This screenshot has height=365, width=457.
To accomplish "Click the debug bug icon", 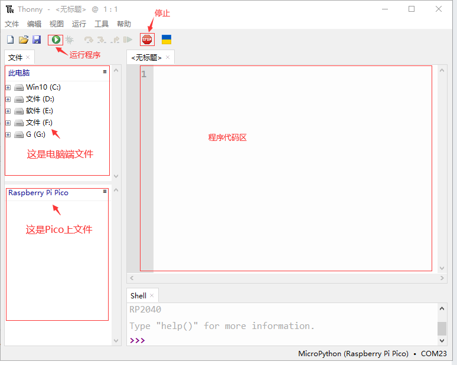I will pyautogui.click(x=70, y=40).
